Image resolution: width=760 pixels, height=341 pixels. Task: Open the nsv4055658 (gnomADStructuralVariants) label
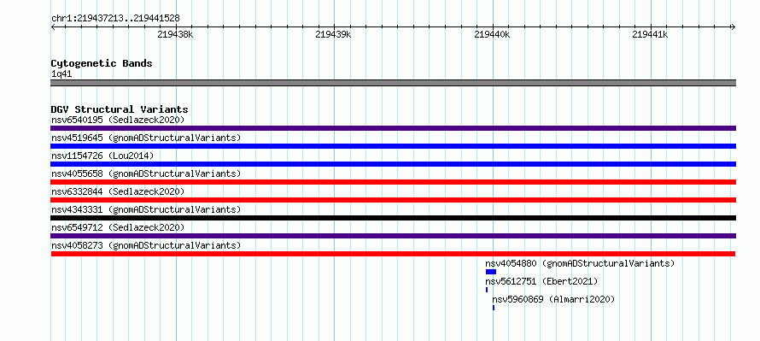coord(146,173)
